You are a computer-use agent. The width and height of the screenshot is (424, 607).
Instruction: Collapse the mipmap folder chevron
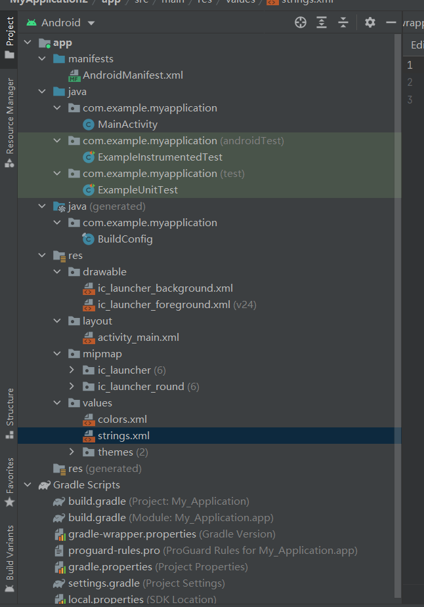point(57,354)
